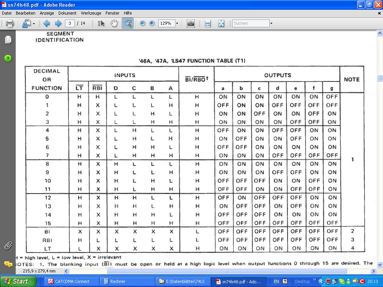Viewport: 383px width, 287px height.
Task: Click the sn74ls48.pdf taskbar button
Action: pos(239,282)
